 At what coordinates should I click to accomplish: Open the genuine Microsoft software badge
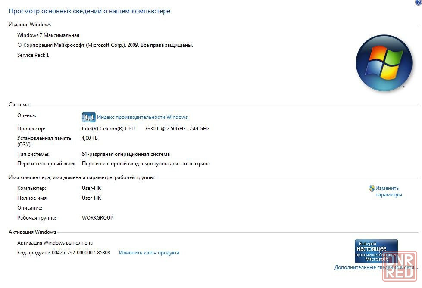376,251
